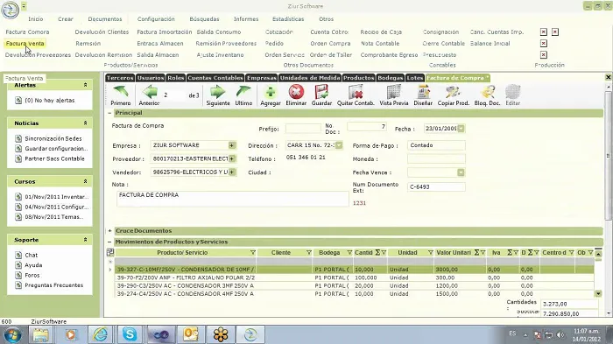This screenshot has width=613, height=344.
Task: Switch to the Productos tab
Action: tap(359, 78)
